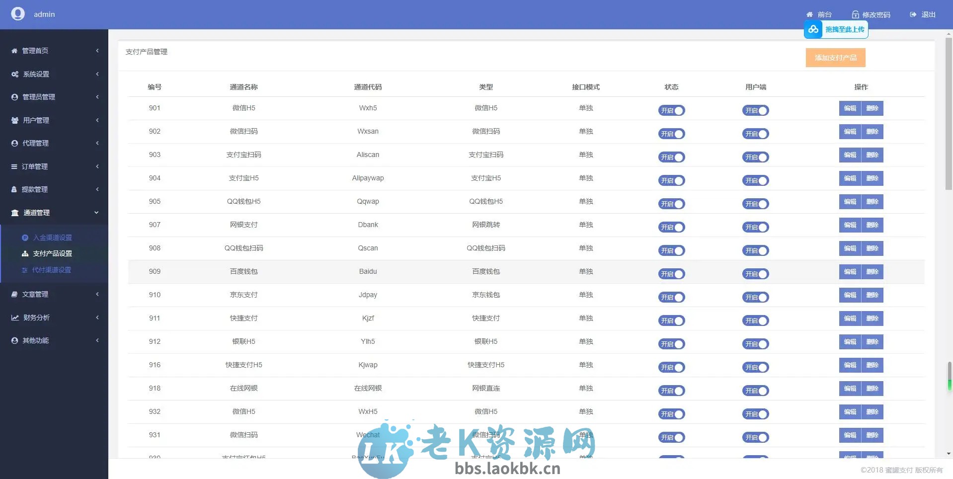
Task: Click the 入金渠道设置 submenu icon
Action: (25, 238)
